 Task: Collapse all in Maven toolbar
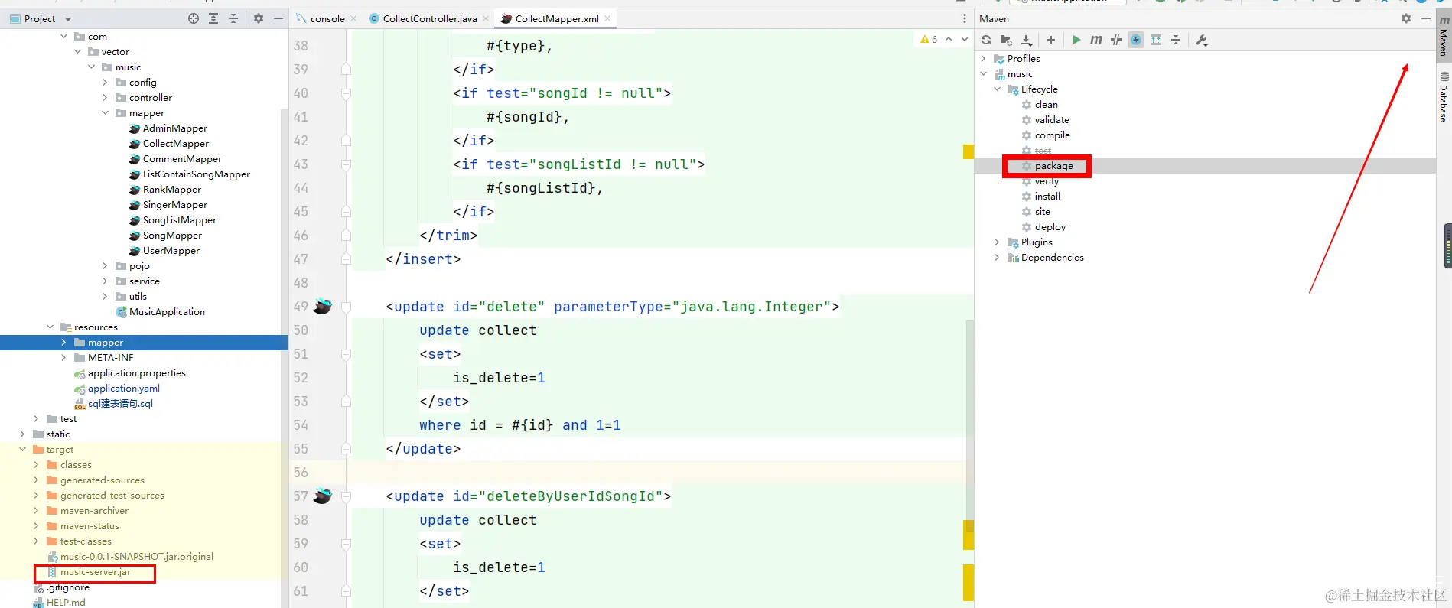click(1176, 40)
